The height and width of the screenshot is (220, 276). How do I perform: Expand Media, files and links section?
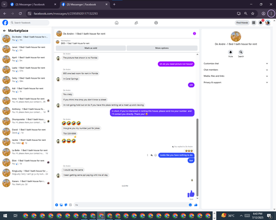click(236, 76)
